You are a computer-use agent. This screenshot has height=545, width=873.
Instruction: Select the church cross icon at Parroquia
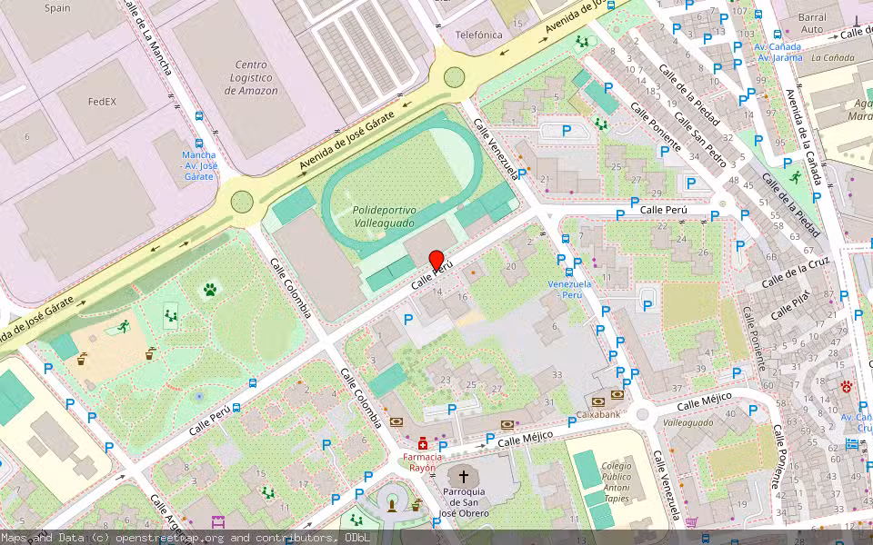point(463,476)
